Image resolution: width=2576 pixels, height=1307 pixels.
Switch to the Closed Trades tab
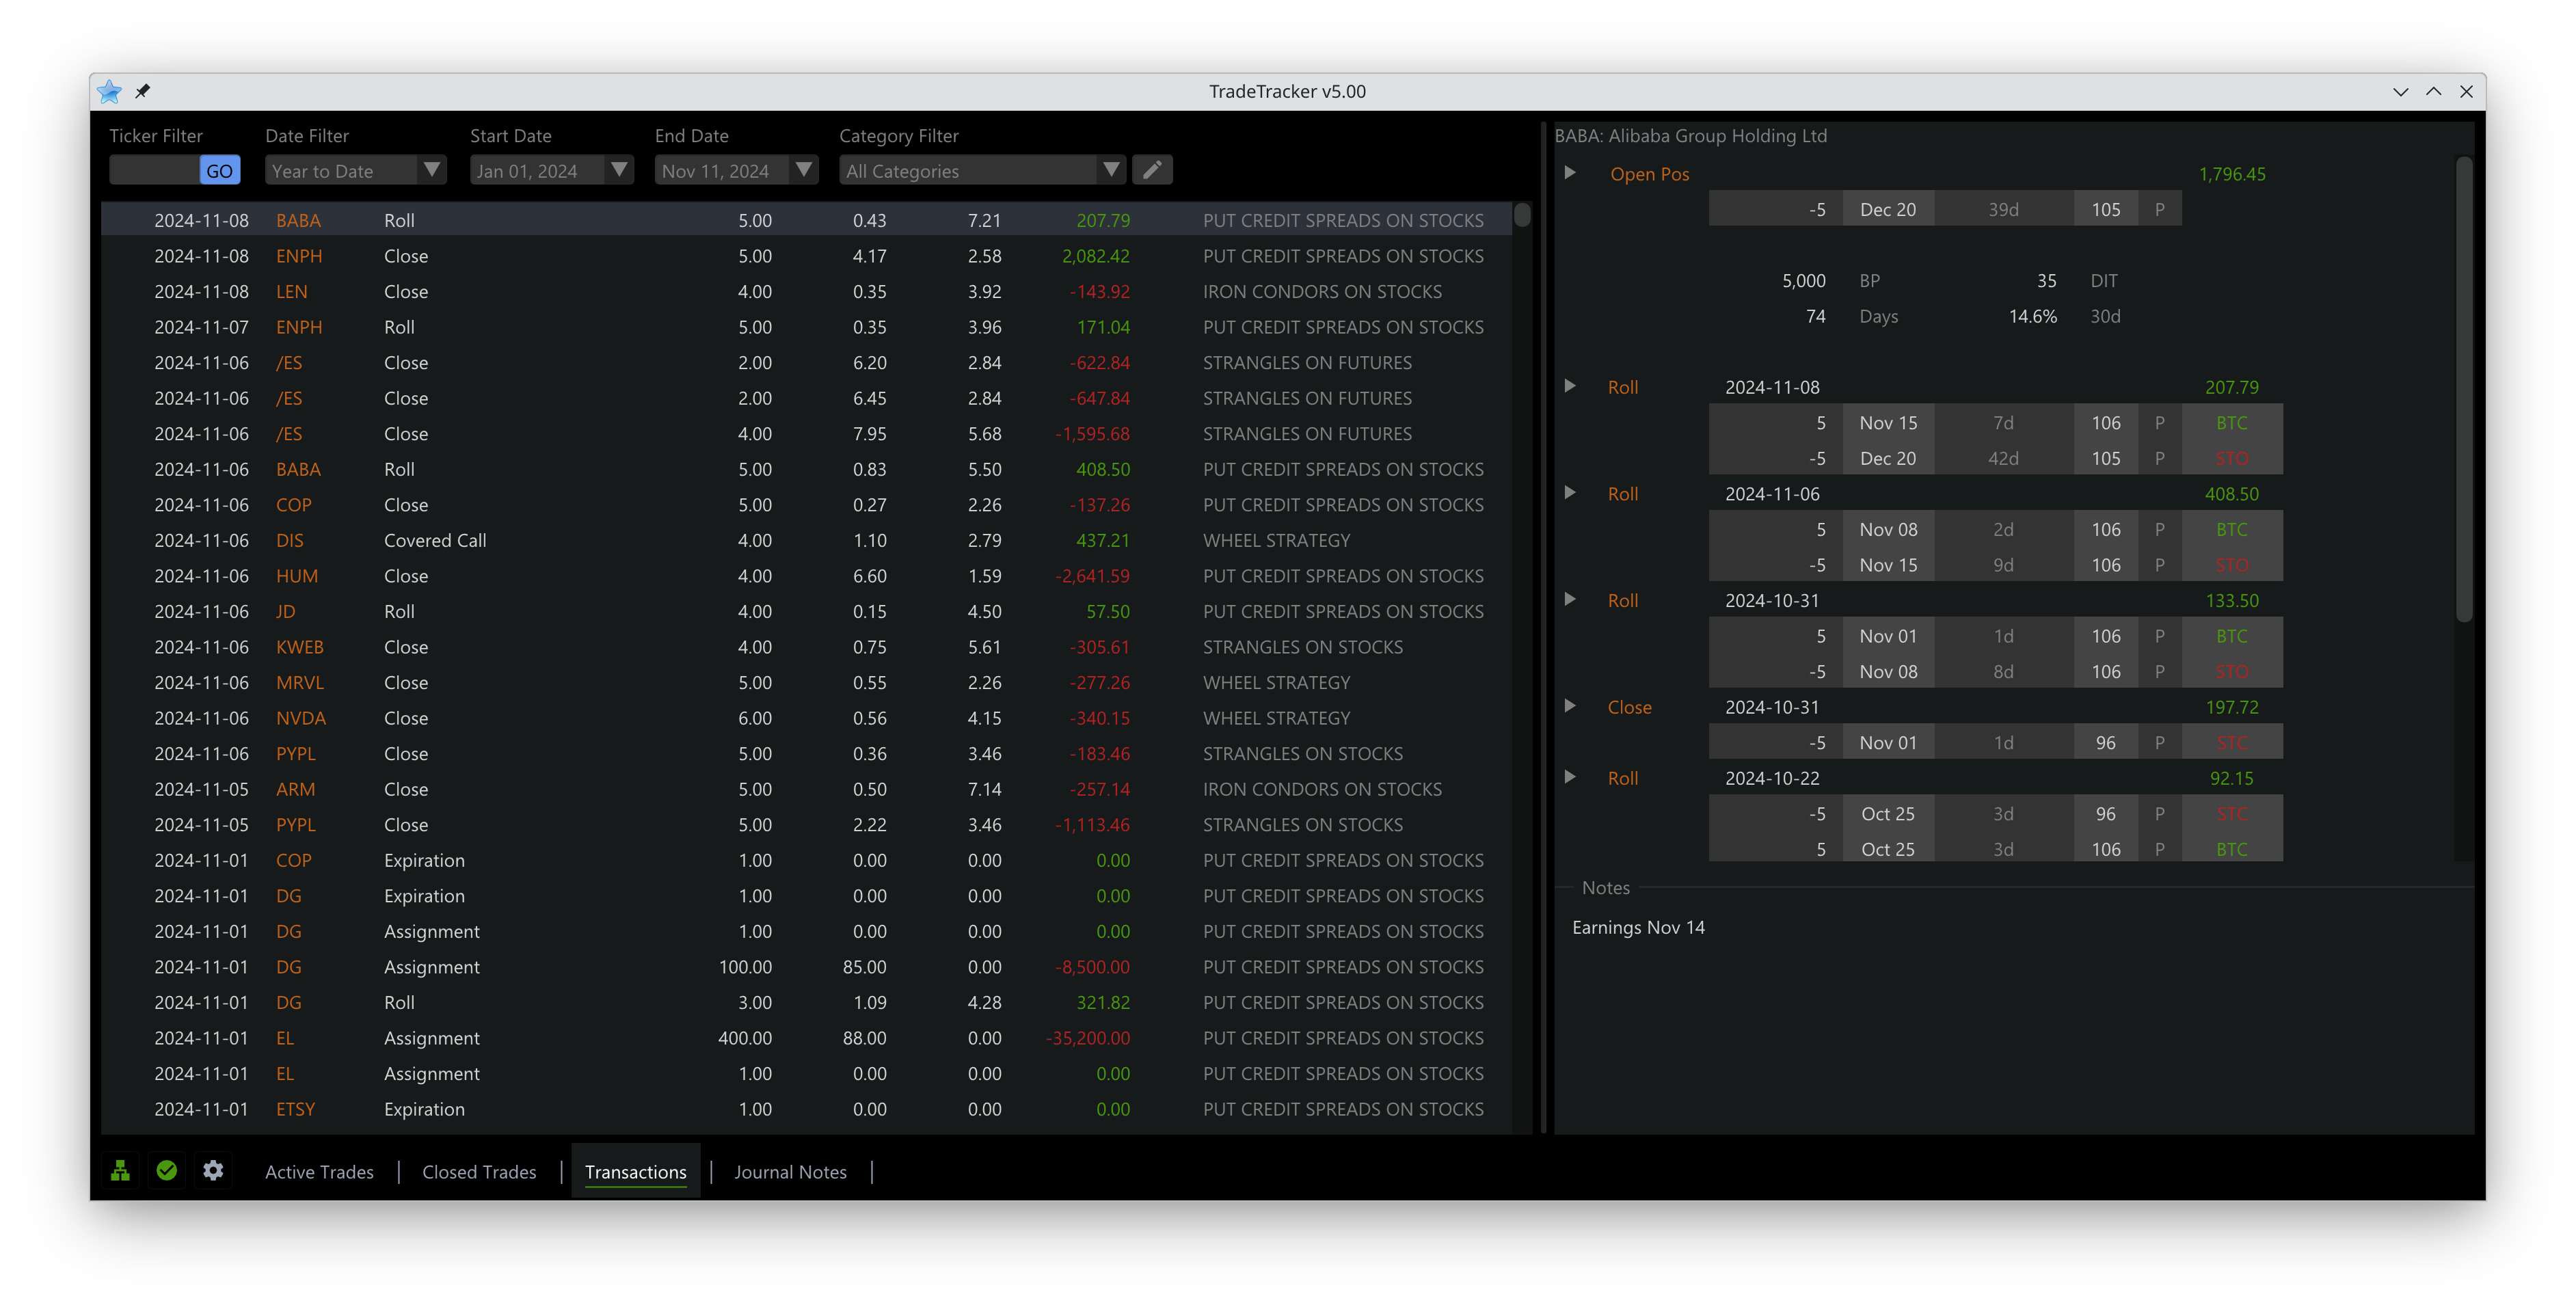[479, 1171]
